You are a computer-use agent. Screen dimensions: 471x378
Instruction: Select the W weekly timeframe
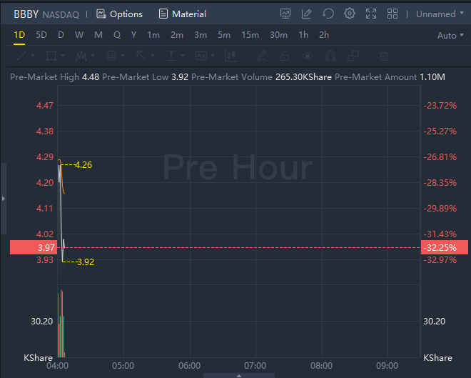[79, 35]
